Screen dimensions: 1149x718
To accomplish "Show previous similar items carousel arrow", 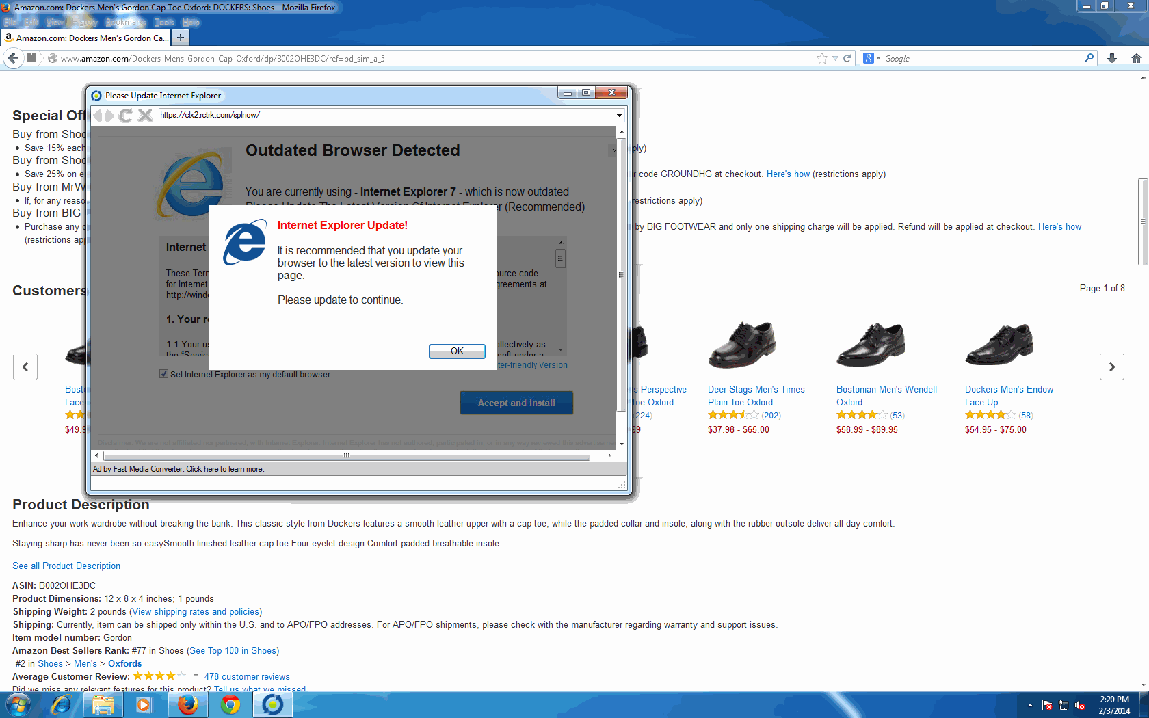I will [25, 367].
